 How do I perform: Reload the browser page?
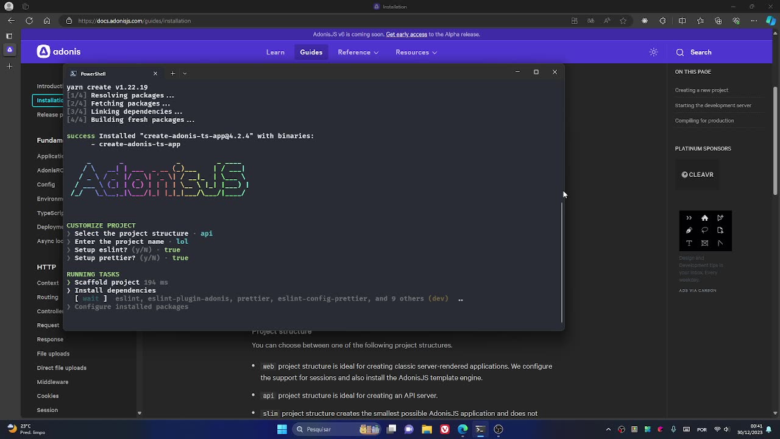(x=29, y=21)
